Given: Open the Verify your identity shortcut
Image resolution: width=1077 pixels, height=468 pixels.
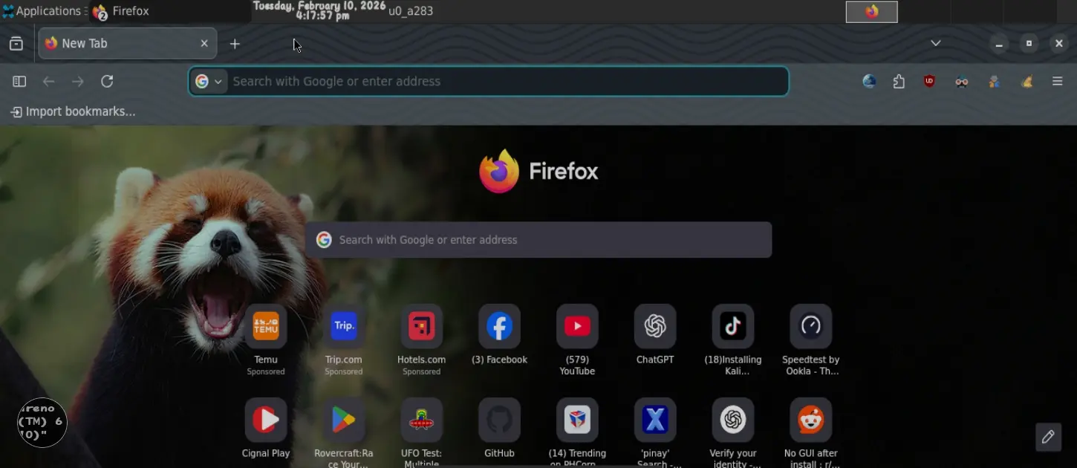Looking at the screenshot, I should [x=733, y=420].
